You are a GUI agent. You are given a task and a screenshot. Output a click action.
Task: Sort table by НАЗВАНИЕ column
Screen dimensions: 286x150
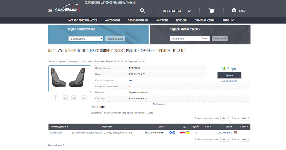(107, 127)
